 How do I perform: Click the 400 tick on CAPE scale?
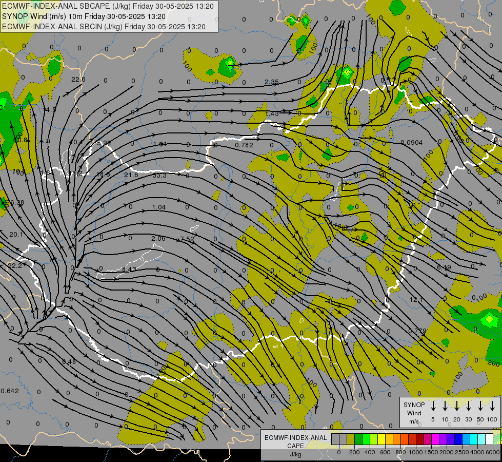[370, 452]
